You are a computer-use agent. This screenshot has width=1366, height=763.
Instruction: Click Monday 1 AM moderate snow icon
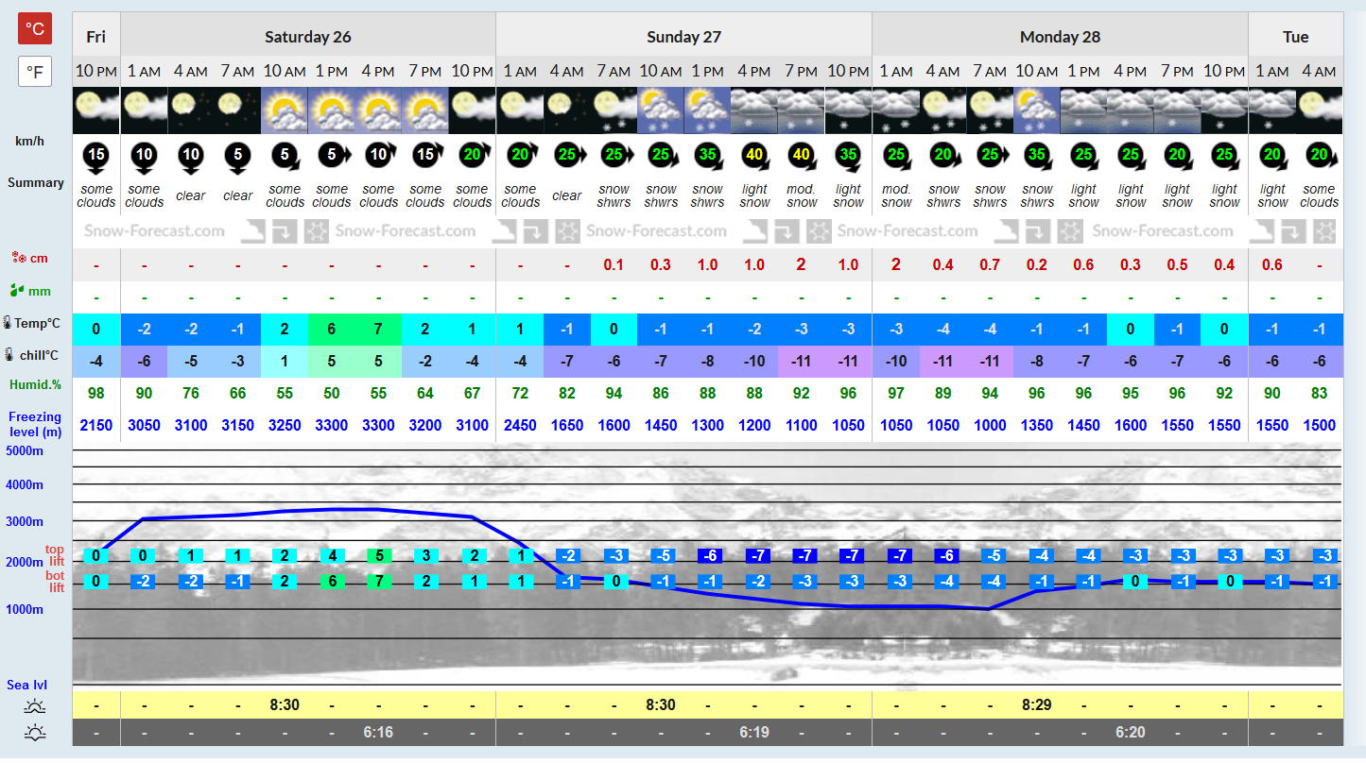click(x=896, y=110)
